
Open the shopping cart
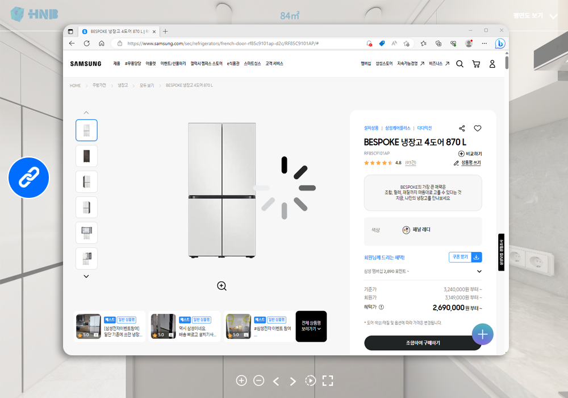[x=476, y=64]
